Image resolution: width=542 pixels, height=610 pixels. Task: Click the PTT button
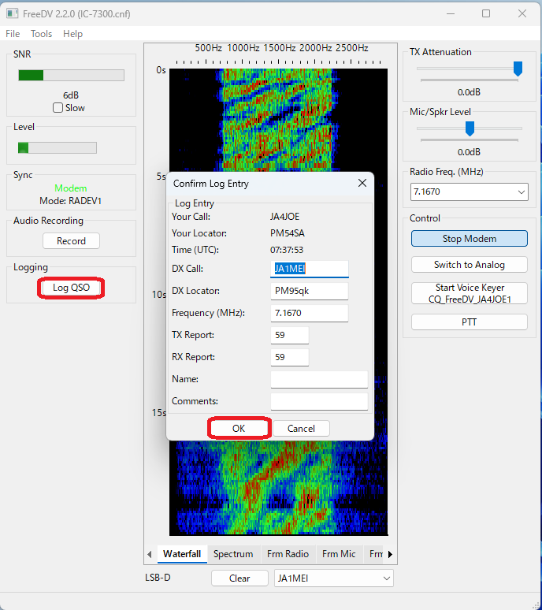(470, 322)
